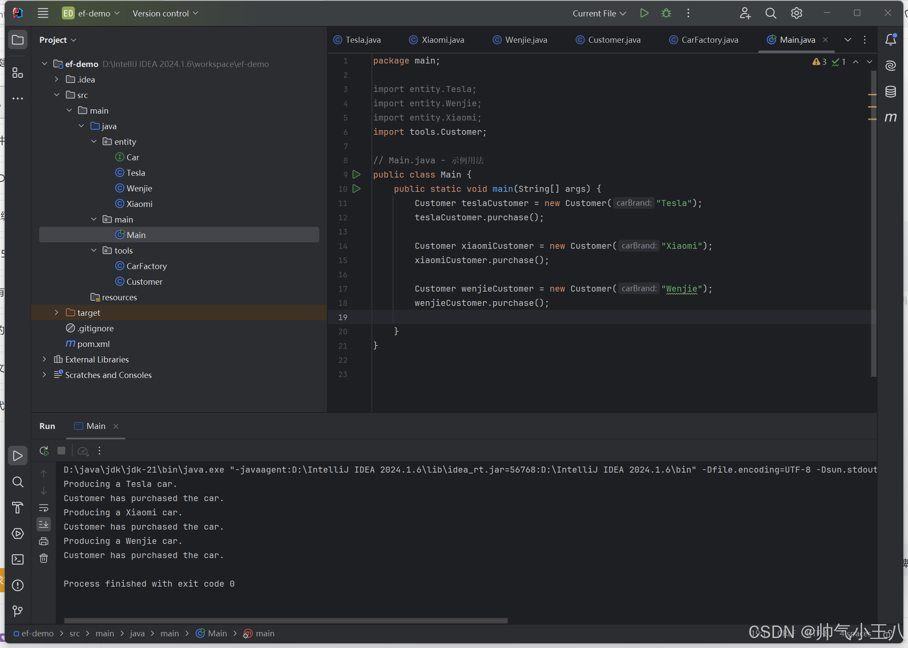Open the Terminal tool window

18,559
